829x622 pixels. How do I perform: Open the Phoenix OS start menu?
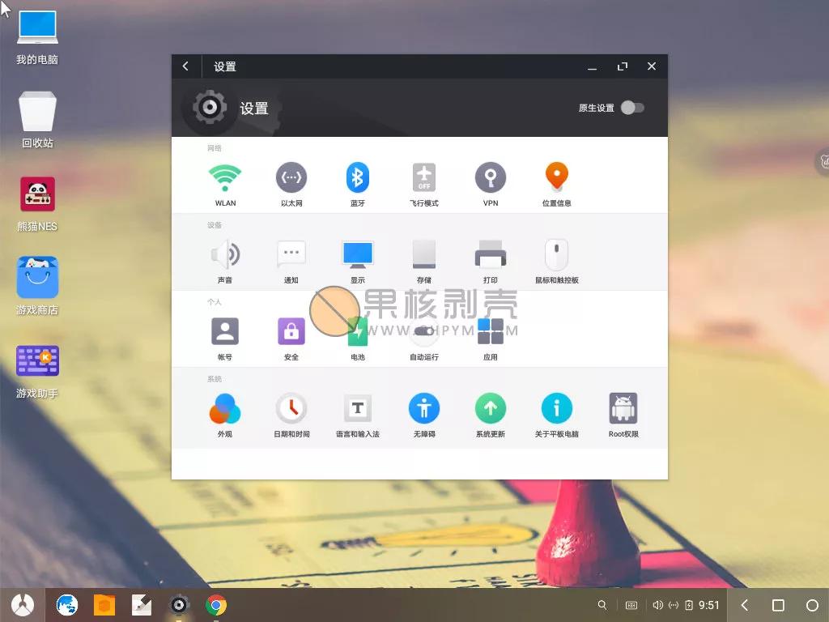[22, 605]
